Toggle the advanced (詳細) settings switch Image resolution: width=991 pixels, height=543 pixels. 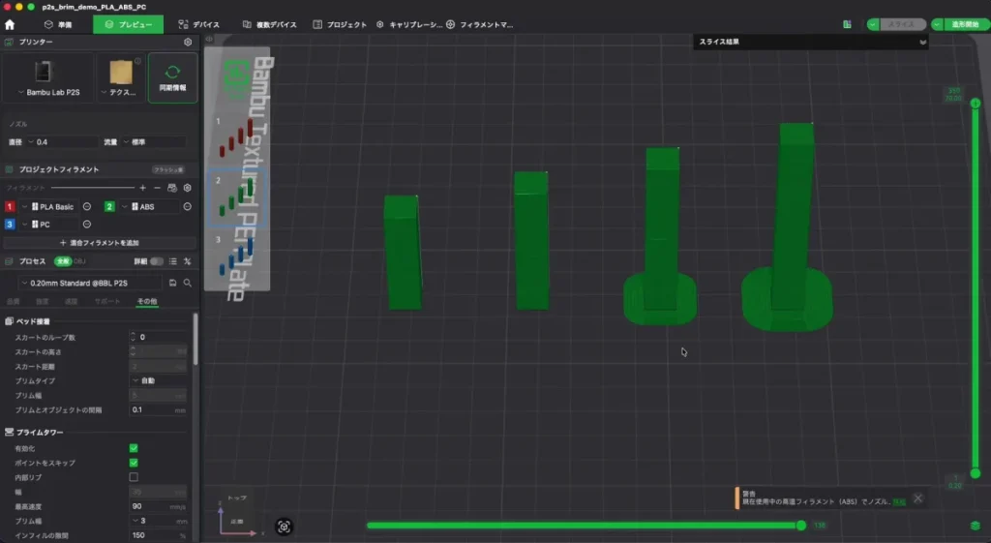click(x=156, y=261)
